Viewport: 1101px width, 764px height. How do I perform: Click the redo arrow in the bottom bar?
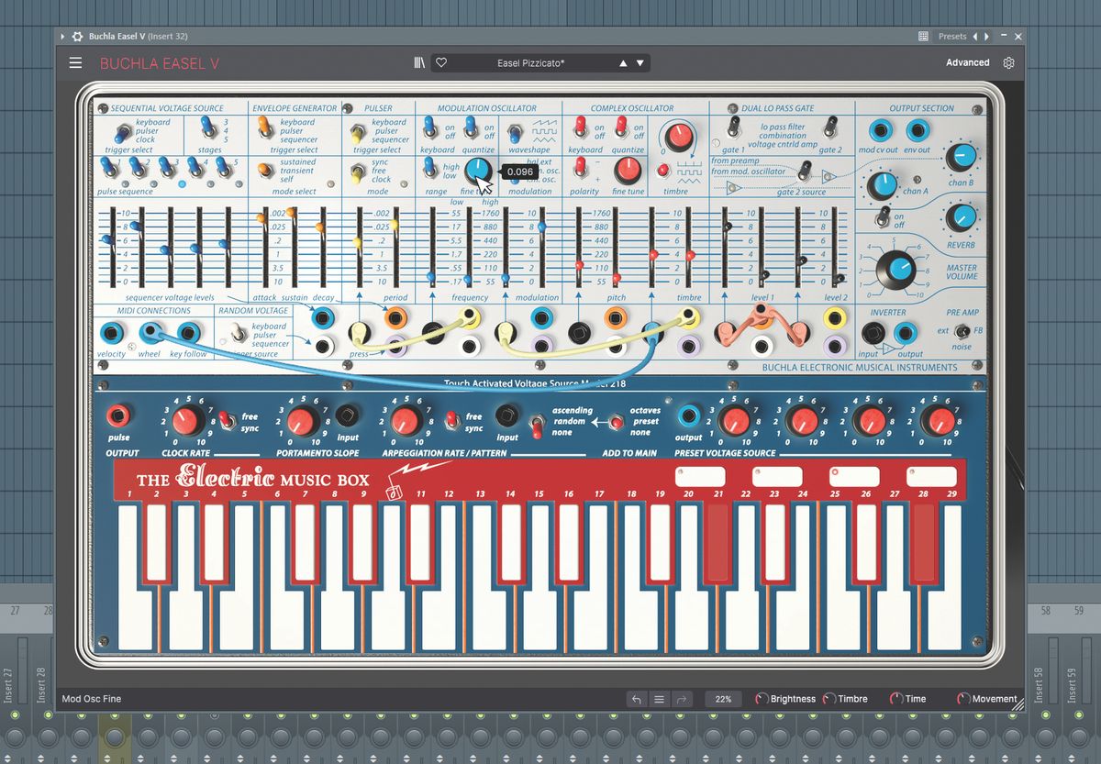(x=681, y=698)
